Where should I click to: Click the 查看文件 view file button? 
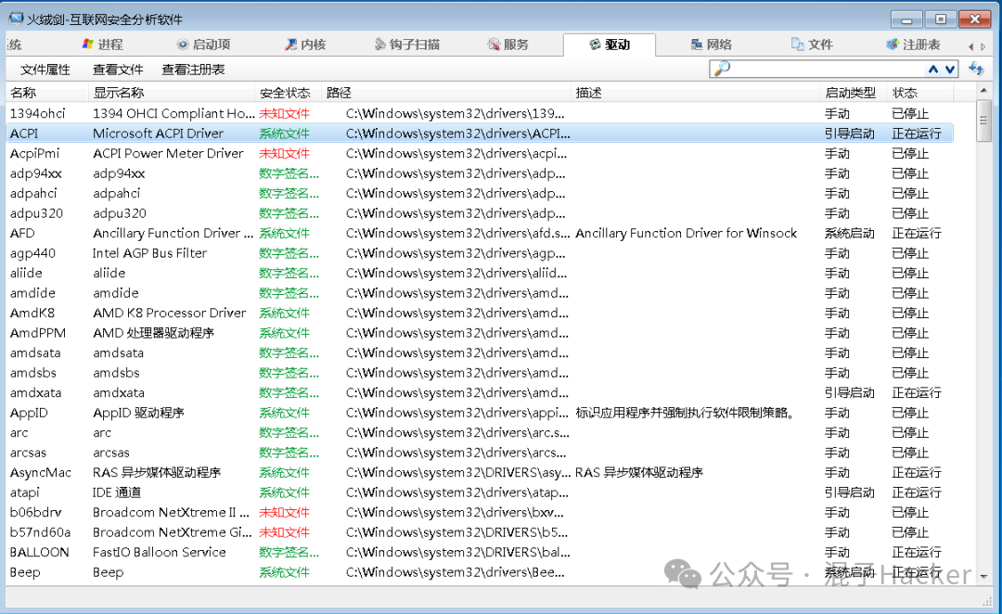pyautogui.click(x=117, y=68)
